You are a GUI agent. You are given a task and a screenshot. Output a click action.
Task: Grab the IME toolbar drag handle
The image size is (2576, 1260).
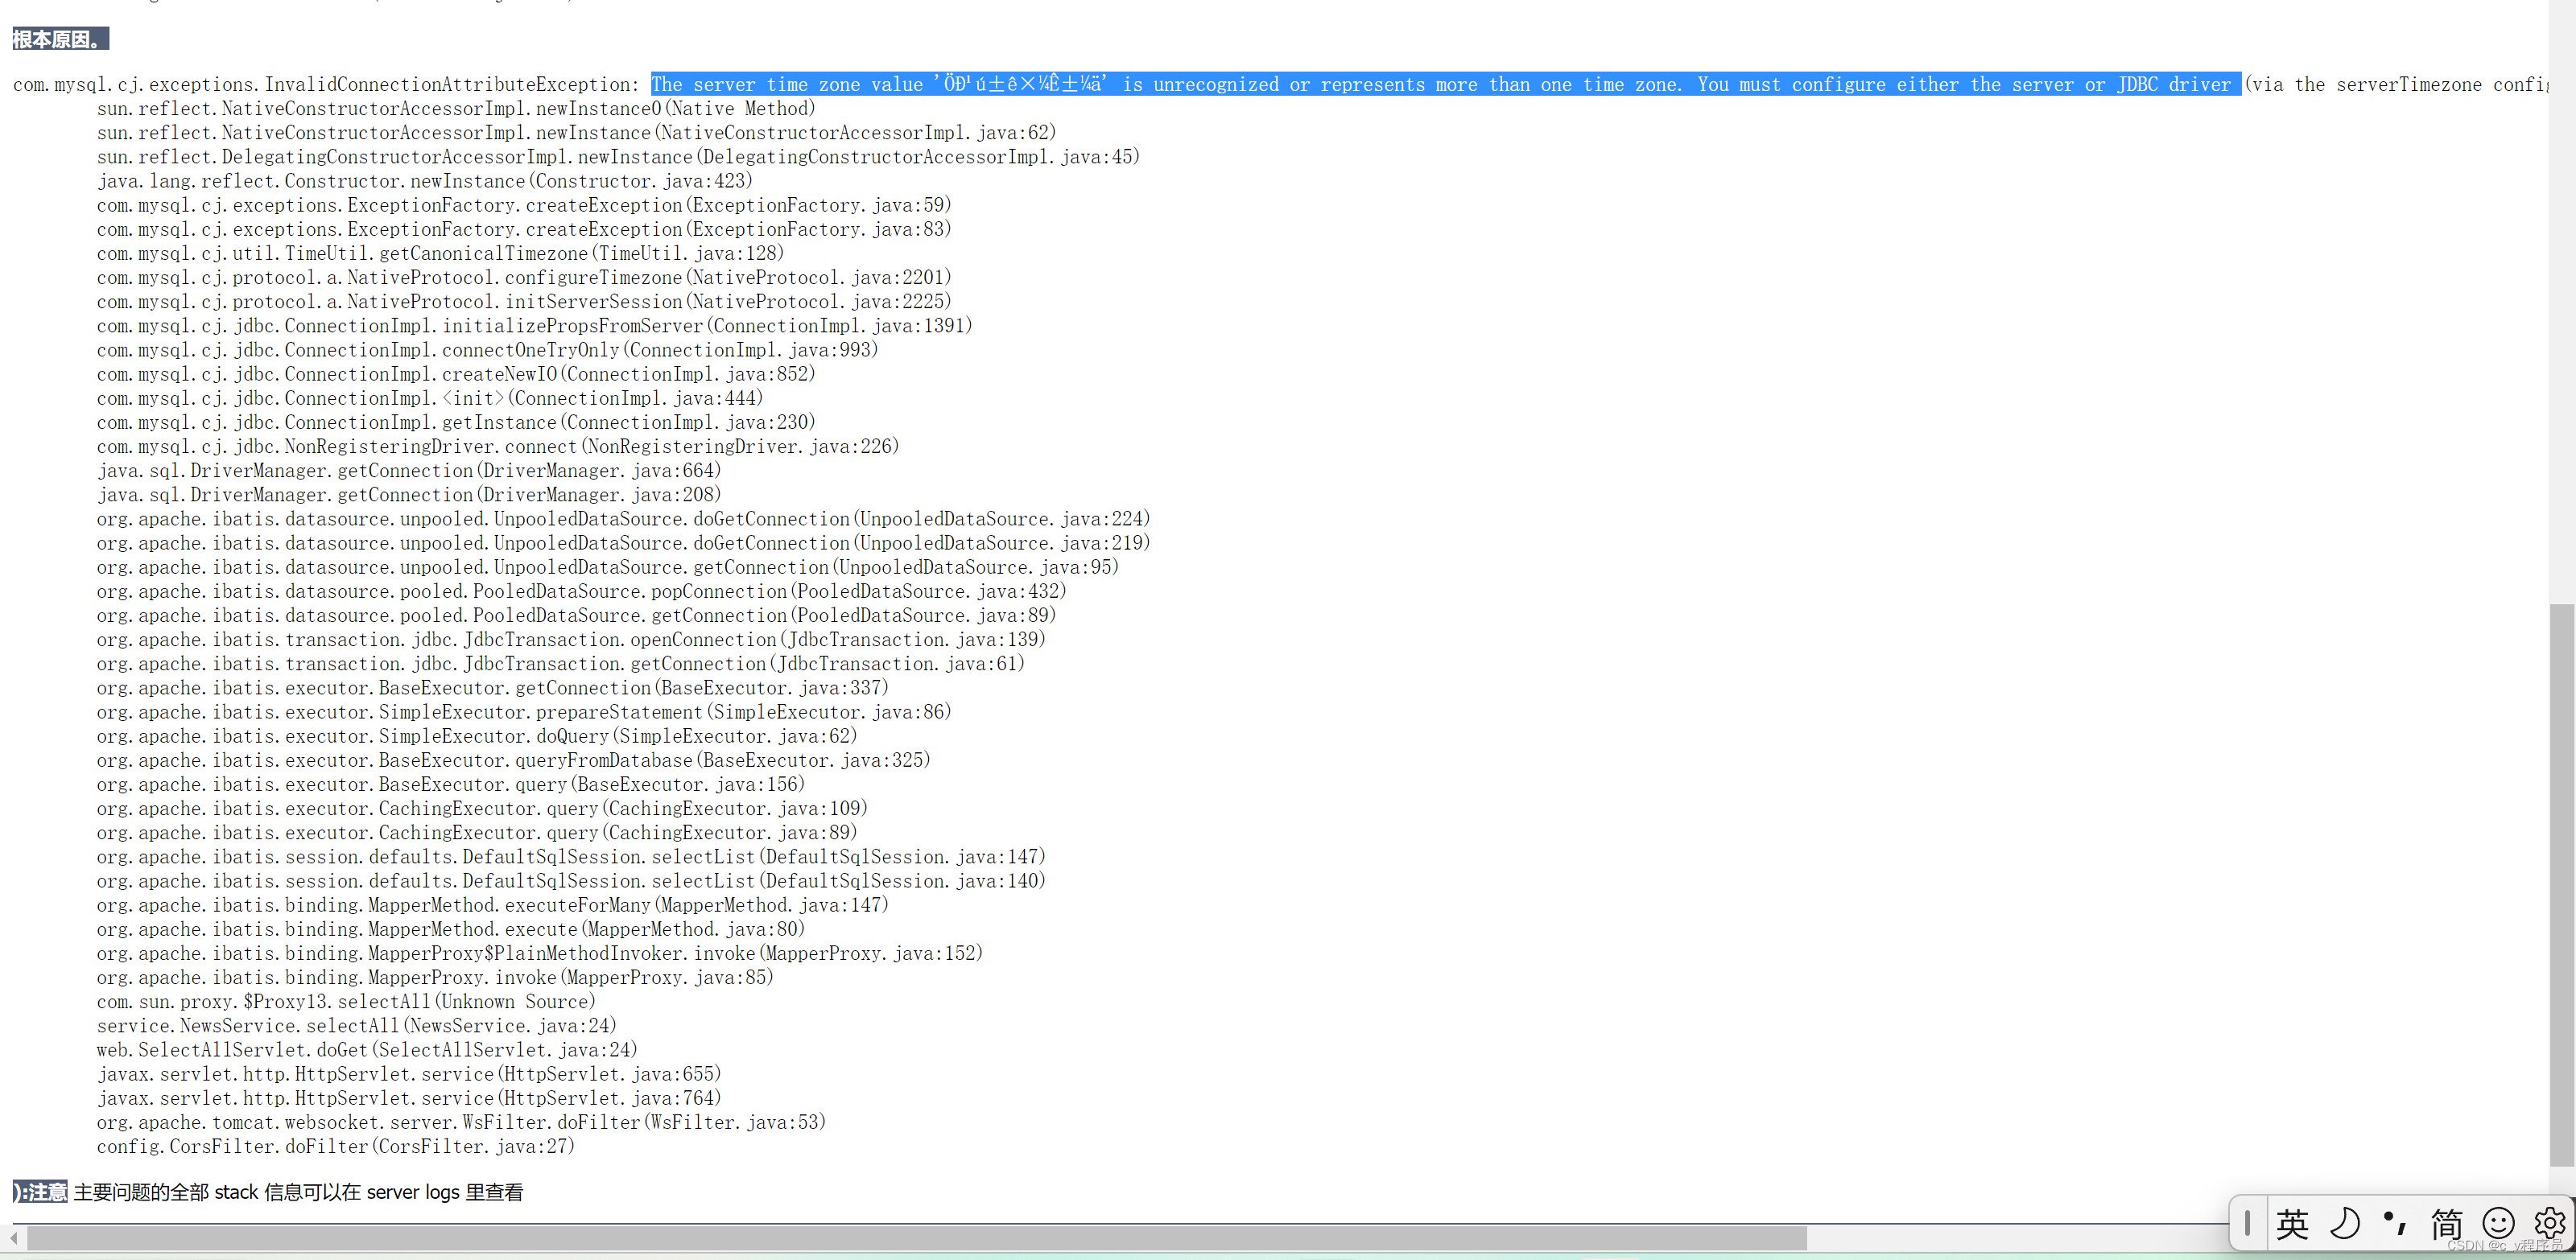point(2247,1225)
